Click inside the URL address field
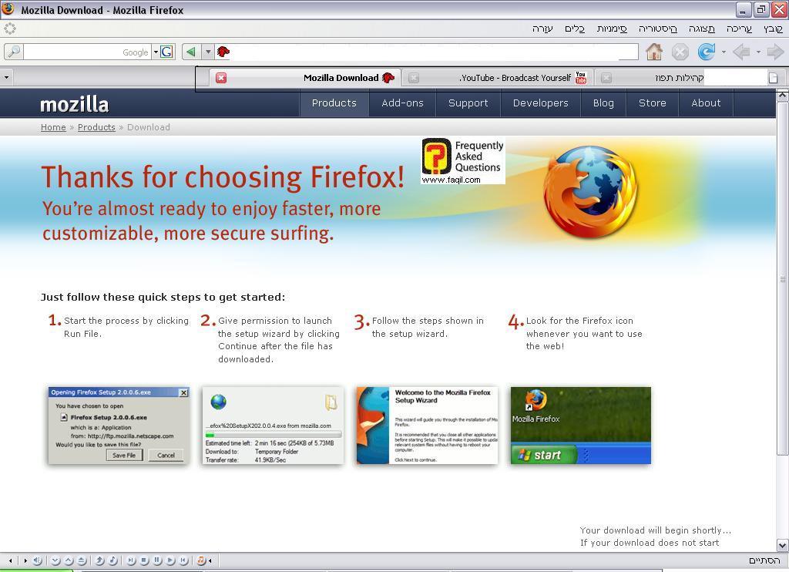 [431, 52]
